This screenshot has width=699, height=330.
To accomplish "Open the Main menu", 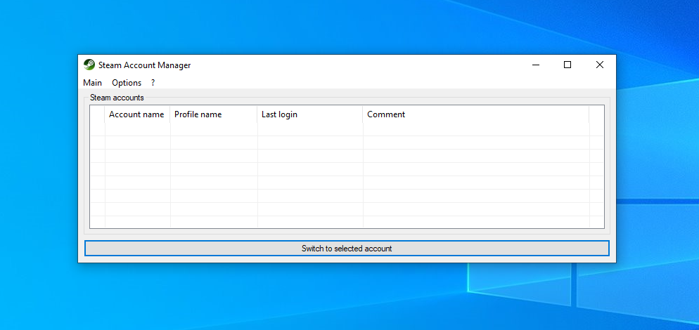I will click(92, 83).
